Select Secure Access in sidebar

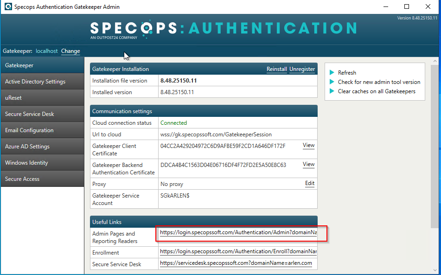tap(42, 179)
